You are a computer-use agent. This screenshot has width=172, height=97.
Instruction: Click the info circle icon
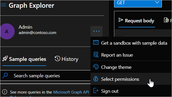pos(5,92)
